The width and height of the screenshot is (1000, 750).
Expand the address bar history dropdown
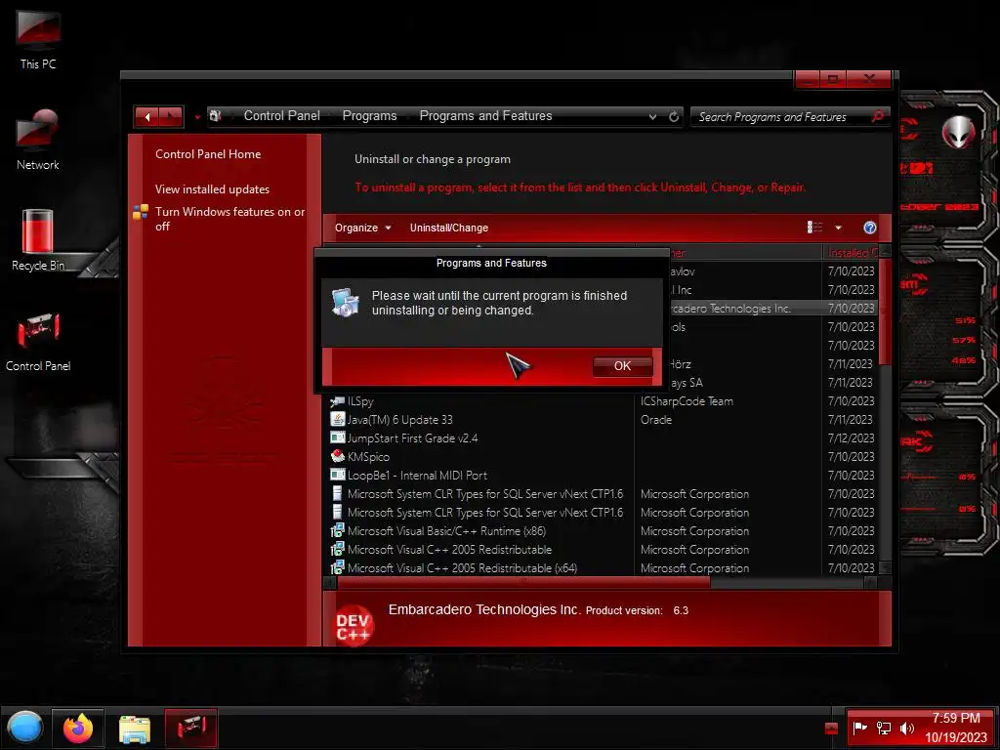pos(651,117)
